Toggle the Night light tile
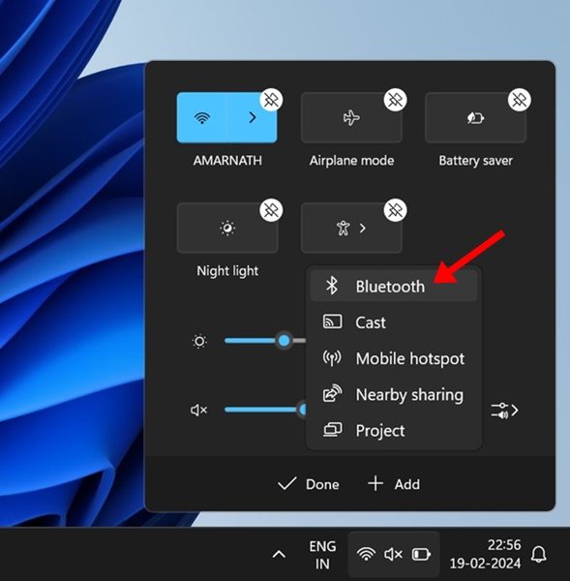The image size is (570, 581). (x=227, y=228)
